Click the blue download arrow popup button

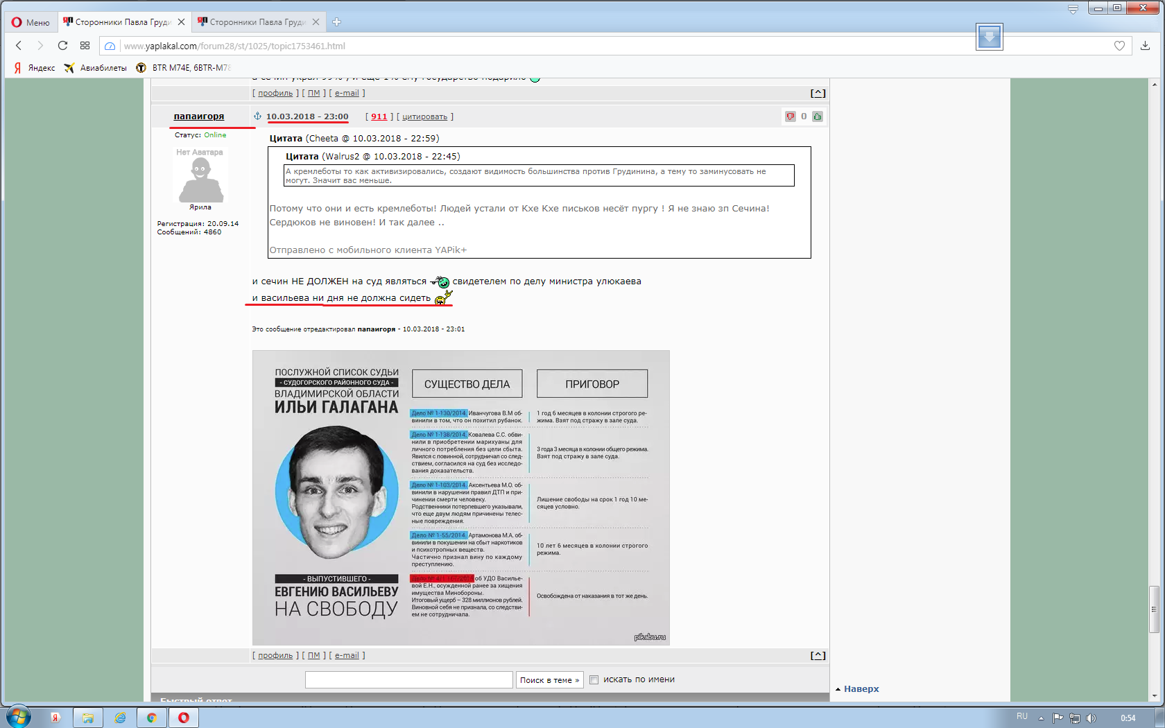(x=989, y=37)
